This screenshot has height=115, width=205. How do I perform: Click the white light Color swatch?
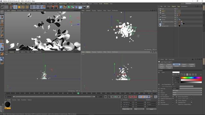click(176, 73)
